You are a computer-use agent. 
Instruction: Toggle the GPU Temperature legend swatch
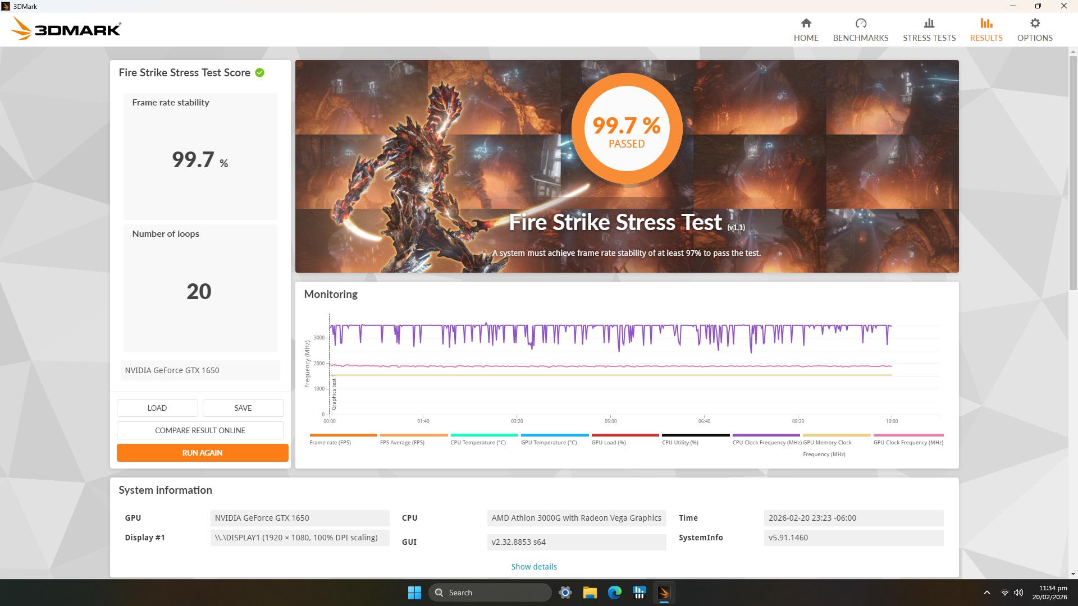(x=555, y=435)
